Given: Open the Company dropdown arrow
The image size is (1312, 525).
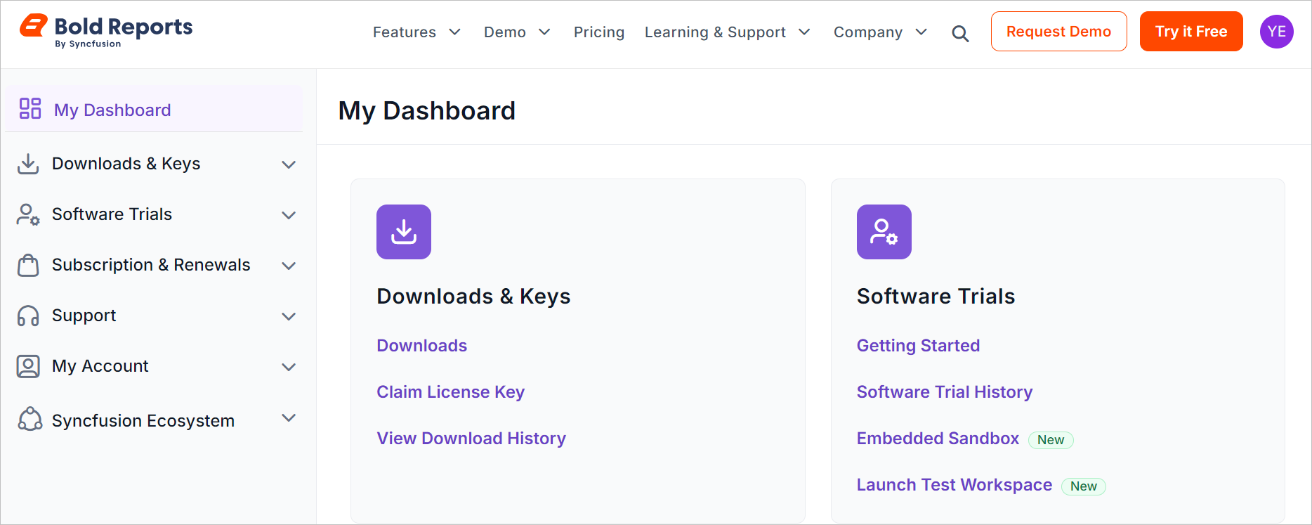Looking at the screenshot, I should point(921,32).
